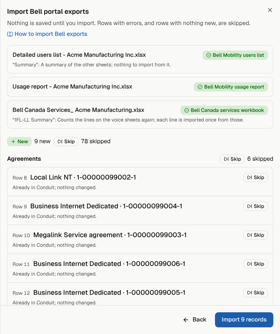Select Business Internet Dedicated · 1-00000099006-1 row
The height and width of the screenshot is (334, 280).
tap(140, 268)
